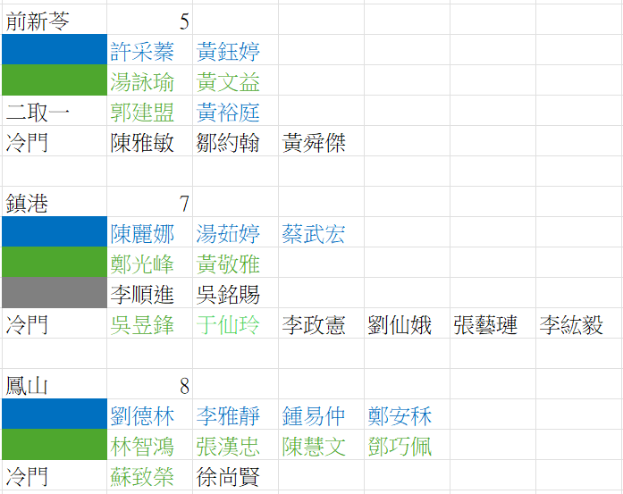Select the name 蔡武宏
Image resolution: width=623 pixels, height=494 pixels.
[x=314, y=234]
